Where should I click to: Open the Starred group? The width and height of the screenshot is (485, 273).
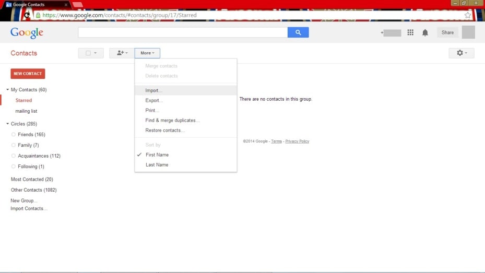click(23, 100)
